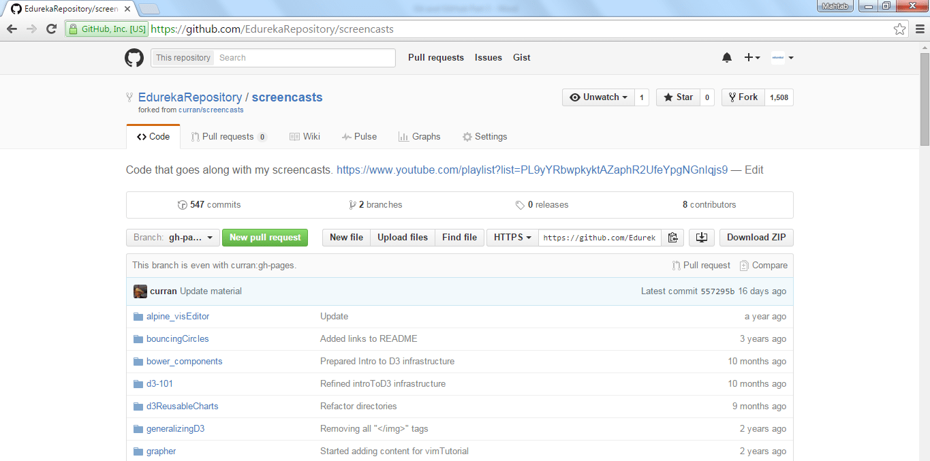Image resolution: width=930 pixels, height=461 pixels.
Task: View the 8 contributors page
Action: click(x=709, y=205)
